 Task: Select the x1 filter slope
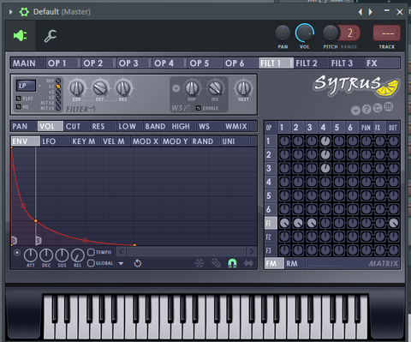58,87
